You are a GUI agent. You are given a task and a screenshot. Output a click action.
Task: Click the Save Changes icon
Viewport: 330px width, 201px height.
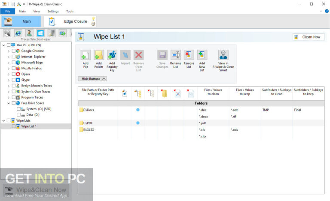click(x=162, y=55)
